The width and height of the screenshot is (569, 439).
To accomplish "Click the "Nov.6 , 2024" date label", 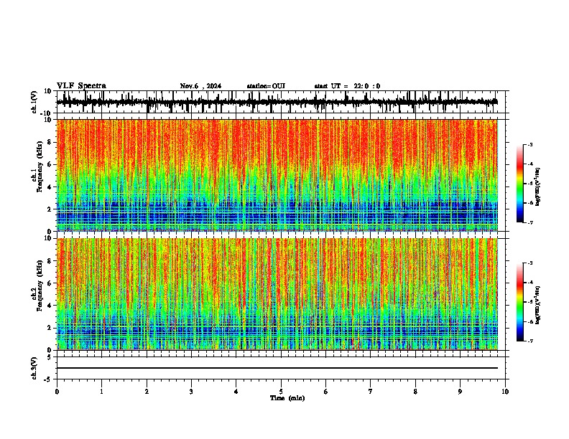I will [200, 86].
